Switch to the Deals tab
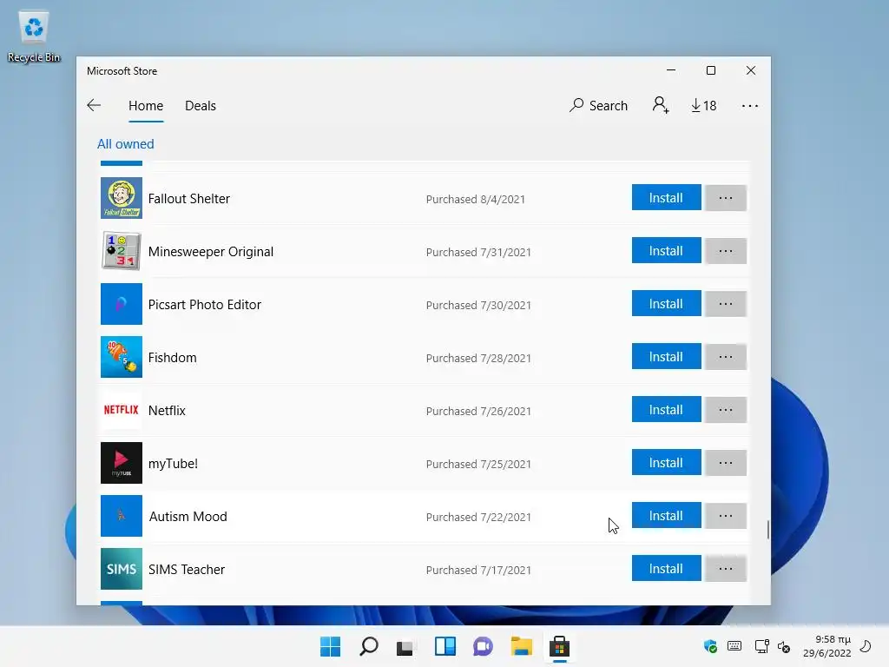This screenshot has width=889, height=667. pos(201,106)
